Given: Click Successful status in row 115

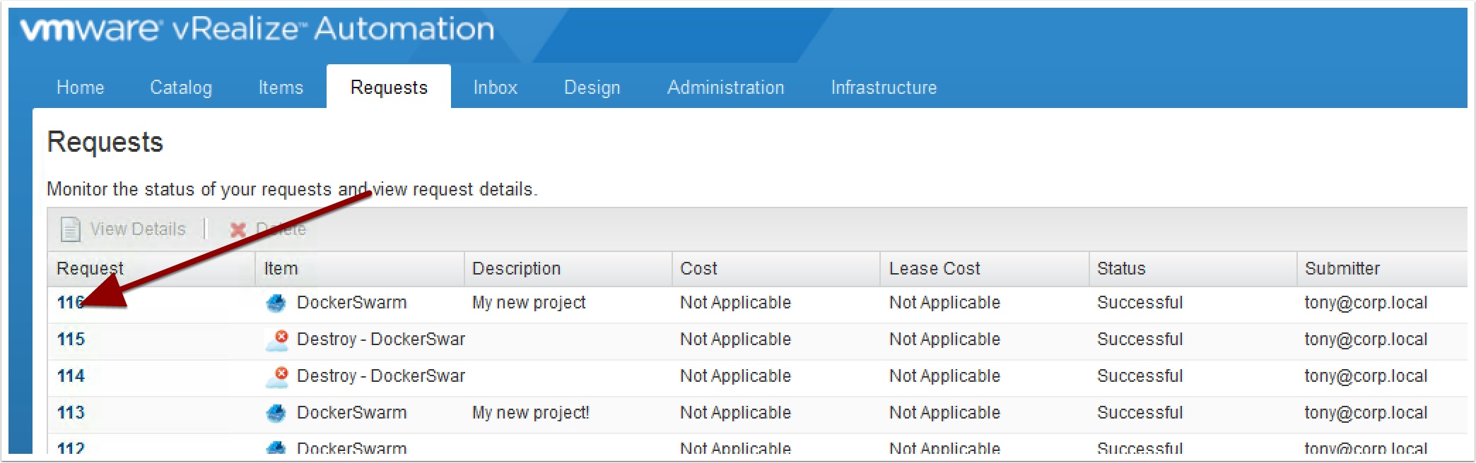Looking at the screenshot, I should 1140,339.
